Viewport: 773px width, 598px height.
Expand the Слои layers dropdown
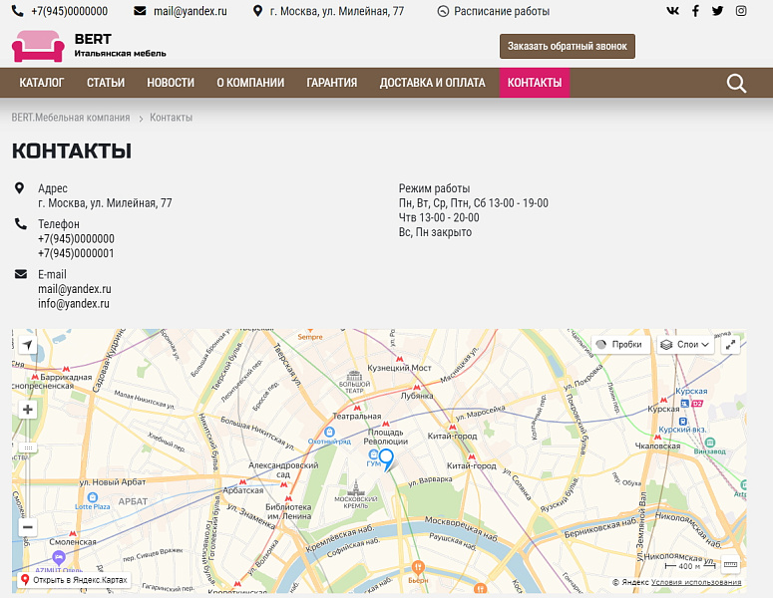pyautogui.click(x=684, y=344)
